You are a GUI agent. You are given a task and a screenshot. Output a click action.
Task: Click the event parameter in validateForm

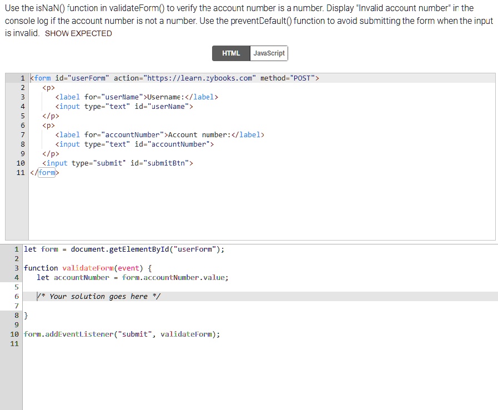click(x=128, y=268)
